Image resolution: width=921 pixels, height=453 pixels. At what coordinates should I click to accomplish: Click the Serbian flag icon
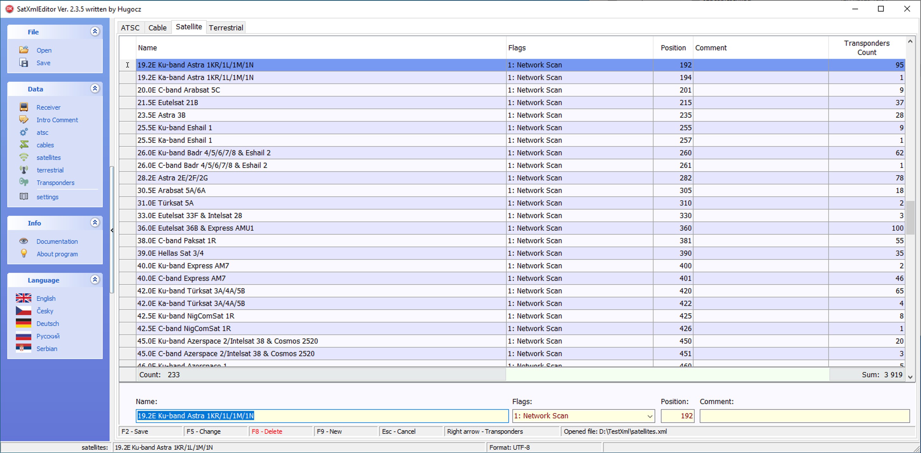click(x=23, y=348)
